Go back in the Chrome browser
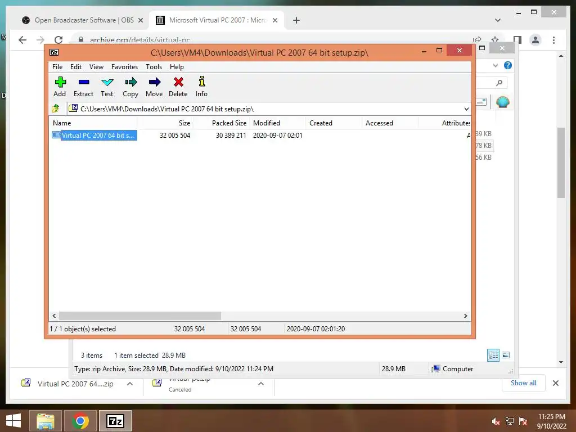 pos(22,40)
